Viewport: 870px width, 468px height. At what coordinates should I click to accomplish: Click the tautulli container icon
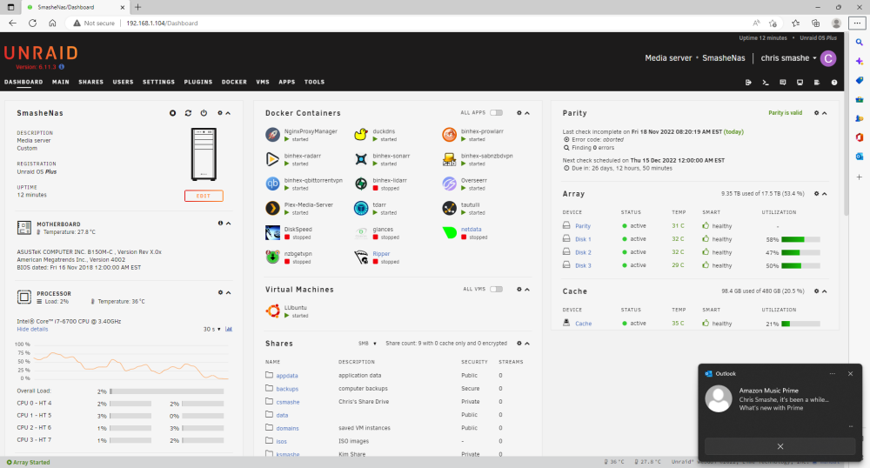(x=450, y=208)
